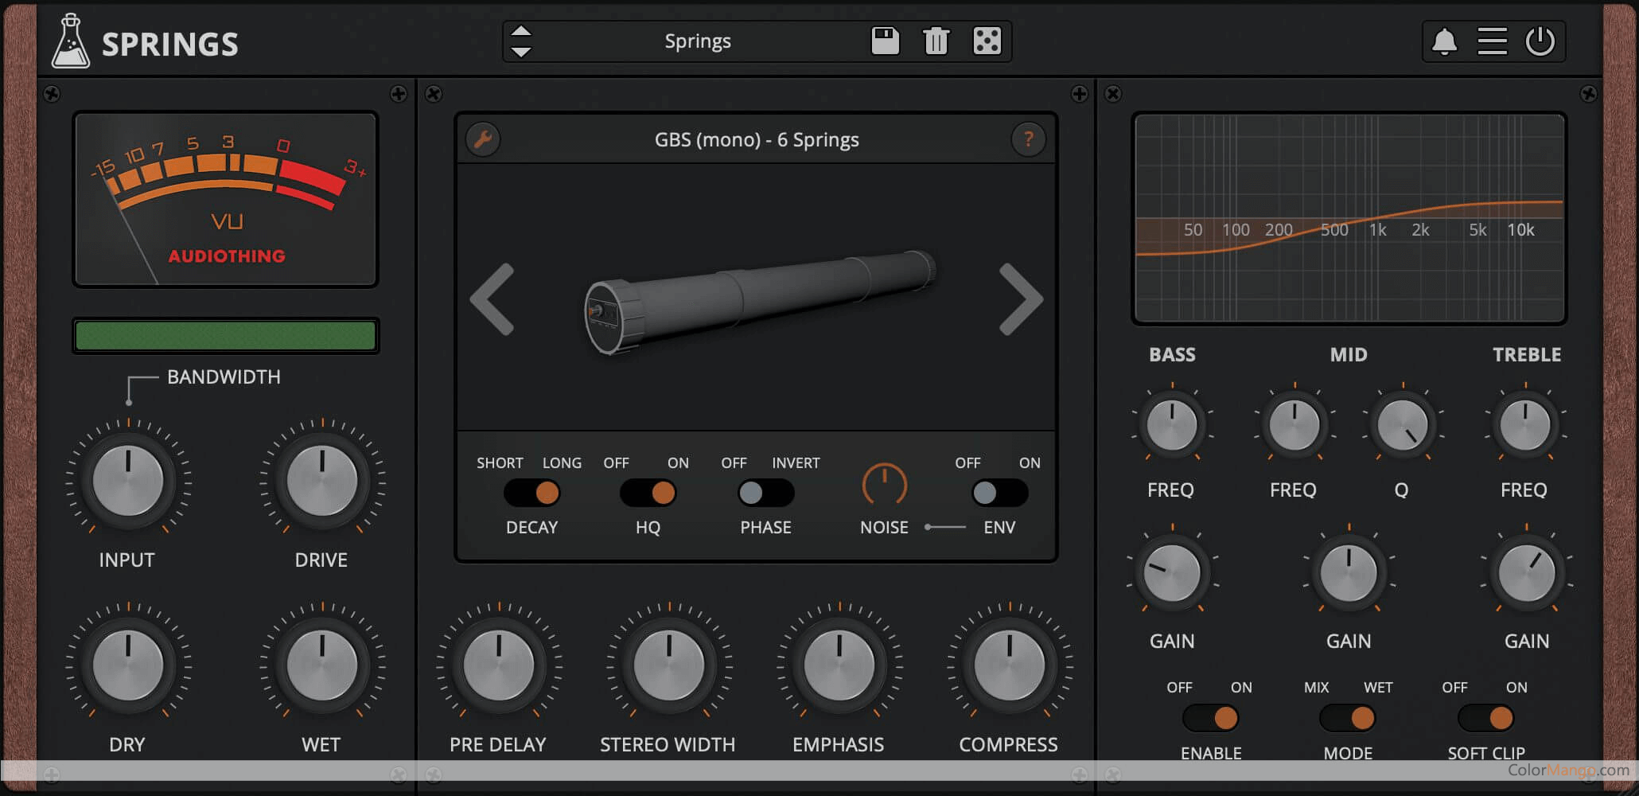Delete the Springs preset
The image size is (1639, 796).
936,41
